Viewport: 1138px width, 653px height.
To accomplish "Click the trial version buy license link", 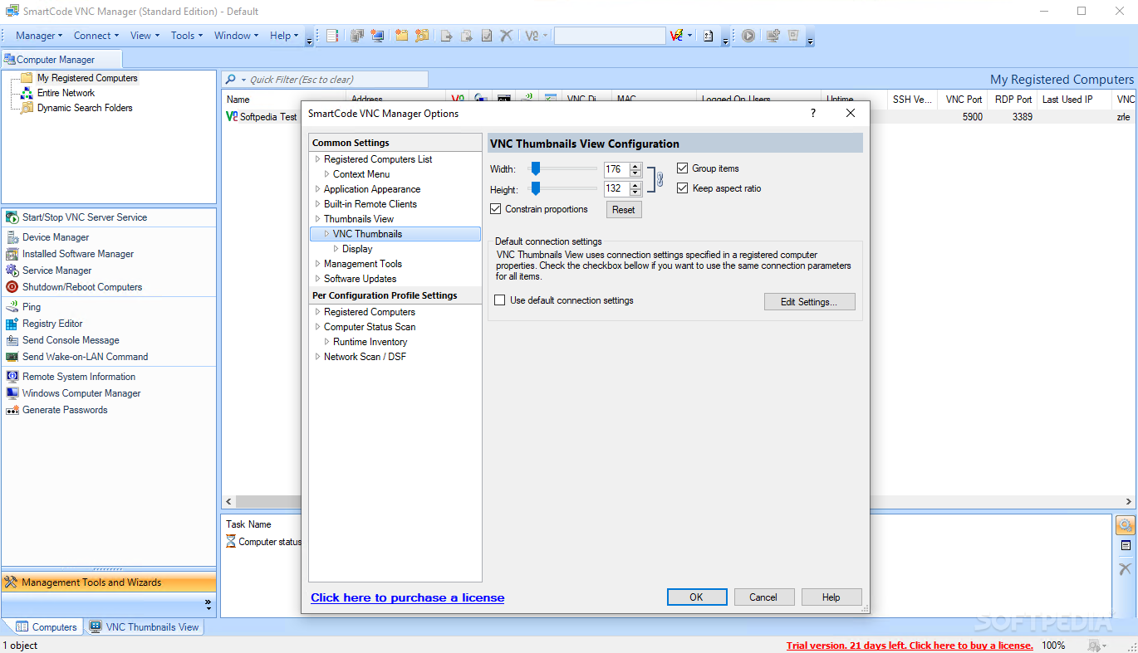I will (x=910, y=646).
